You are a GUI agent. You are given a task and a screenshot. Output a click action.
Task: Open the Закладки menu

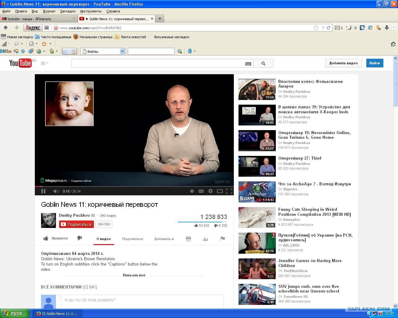pos(68,11)
